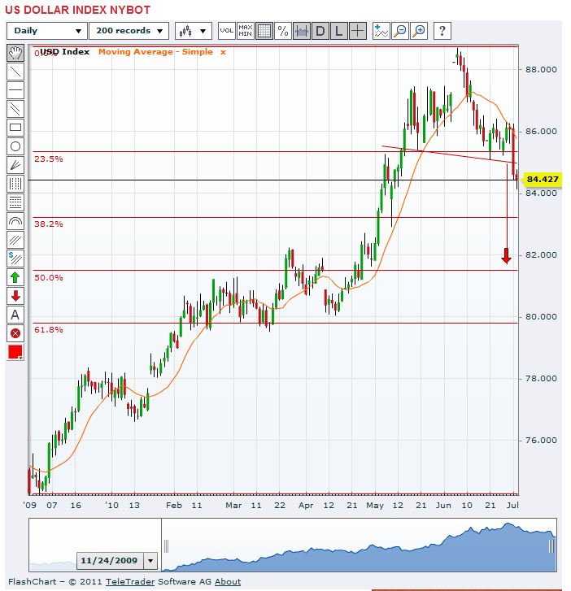Select the text annotation A tool
This screenshot has height=591, width=571.
click(x=15, y=315)
